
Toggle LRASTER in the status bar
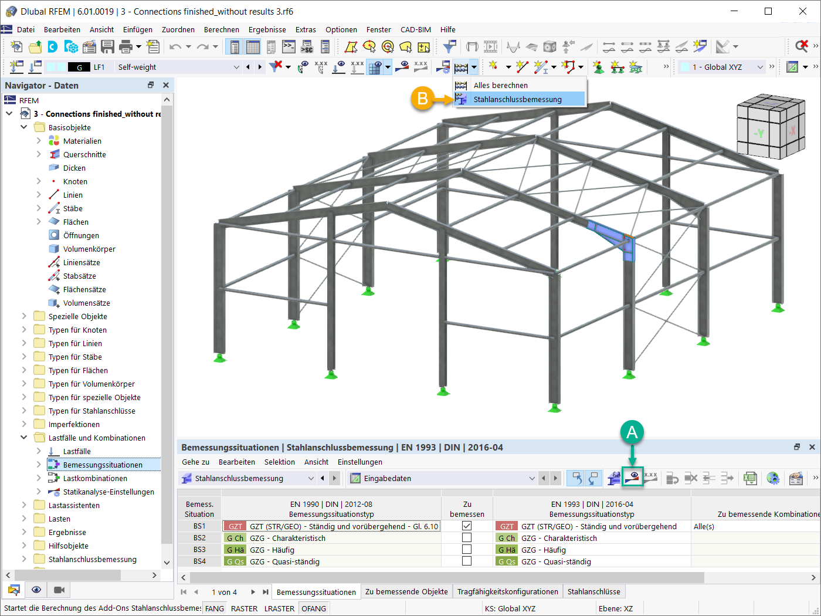coord(279,608)
